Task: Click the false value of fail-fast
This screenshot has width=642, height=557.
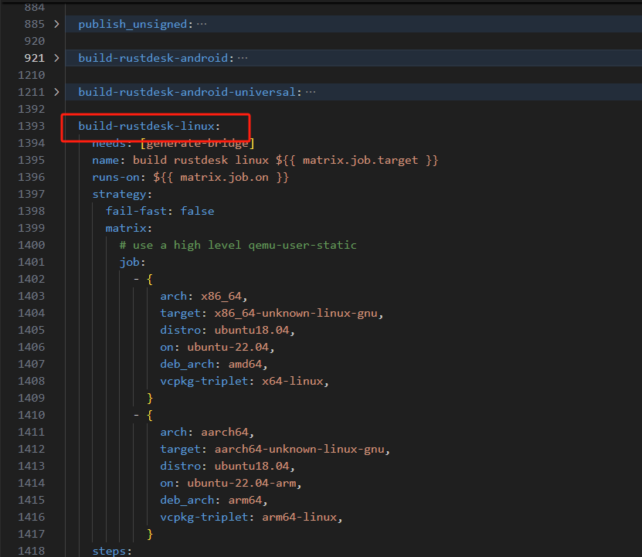Action: pos(197,212)
